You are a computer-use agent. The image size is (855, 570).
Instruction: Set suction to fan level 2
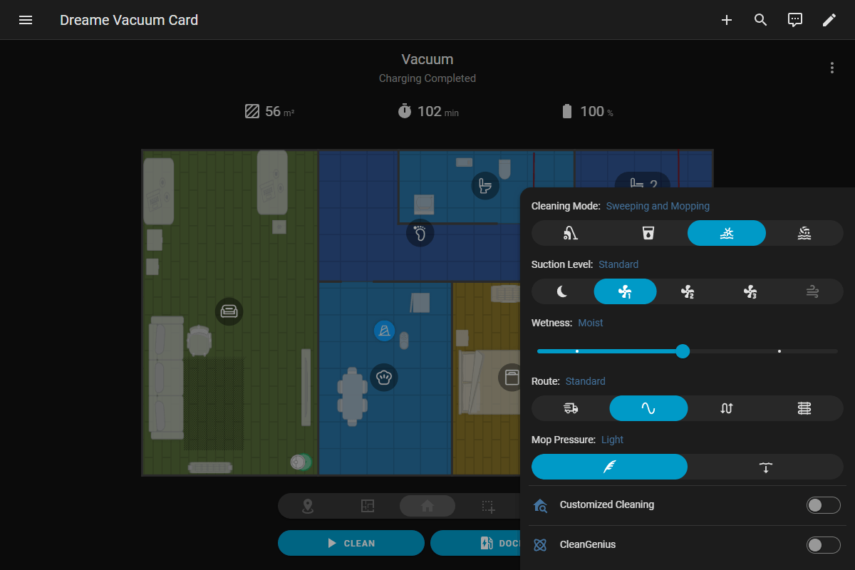pyautogui.click(x=688, y=291)
